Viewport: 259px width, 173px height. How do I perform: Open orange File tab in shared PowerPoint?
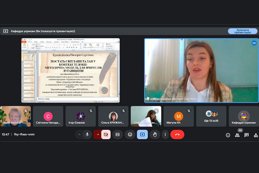(24, 42)
